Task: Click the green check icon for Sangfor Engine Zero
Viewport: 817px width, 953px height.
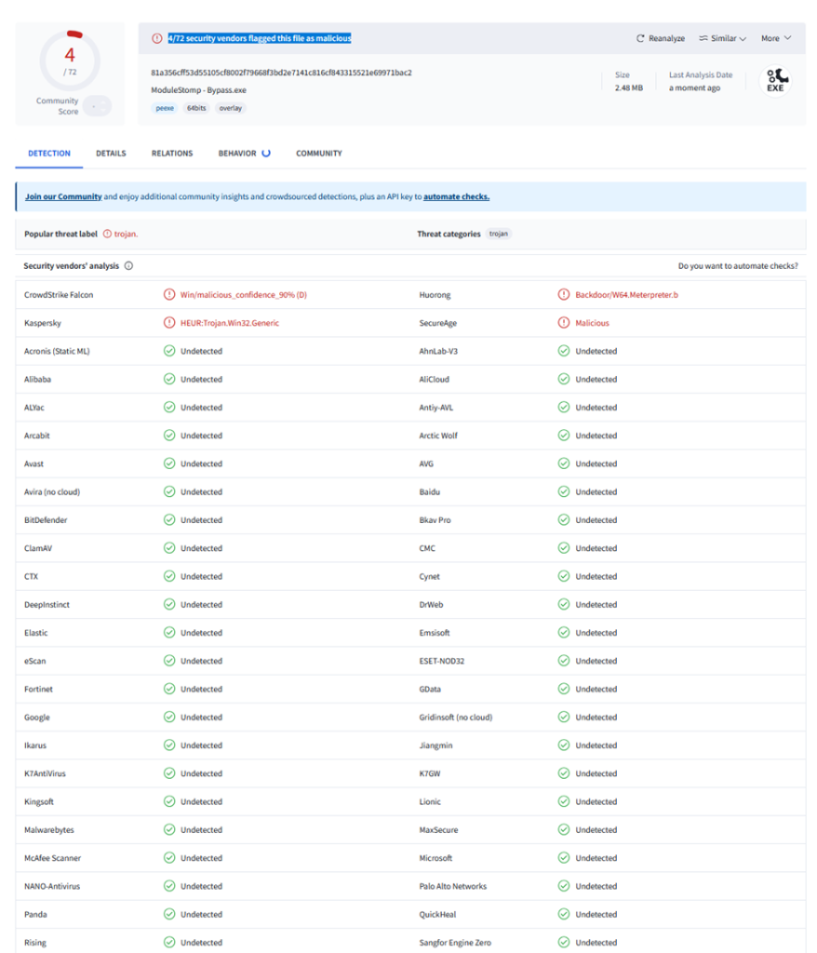Action: click(564, 942)
